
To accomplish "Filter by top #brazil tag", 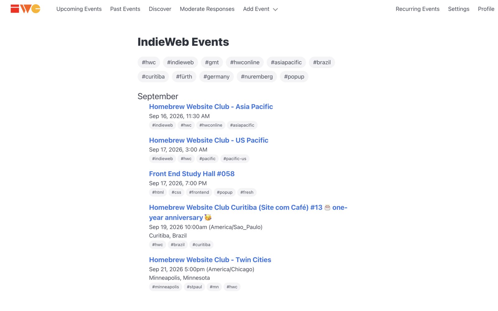I will click(x=322, y=62).
